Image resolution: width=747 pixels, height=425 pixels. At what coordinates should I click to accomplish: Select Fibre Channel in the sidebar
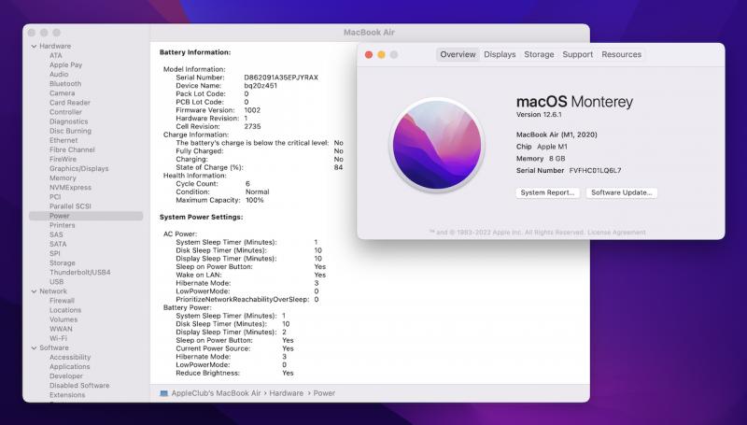(72, 149)
